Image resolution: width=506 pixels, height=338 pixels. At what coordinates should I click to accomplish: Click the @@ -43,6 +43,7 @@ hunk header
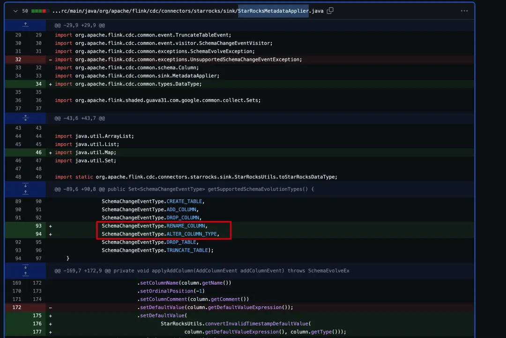[80, 118]
